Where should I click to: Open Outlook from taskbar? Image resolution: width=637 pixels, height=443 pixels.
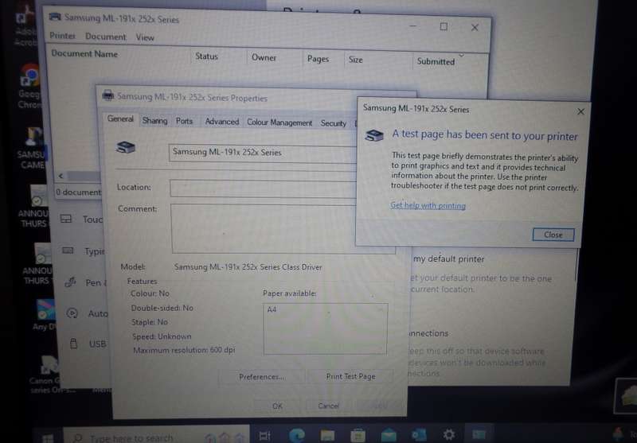[x=419, y=435]
